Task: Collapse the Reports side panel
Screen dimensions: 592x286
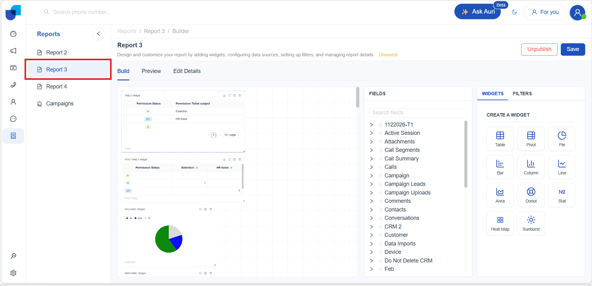Action: pyautogui.click(x=98, y=34)
